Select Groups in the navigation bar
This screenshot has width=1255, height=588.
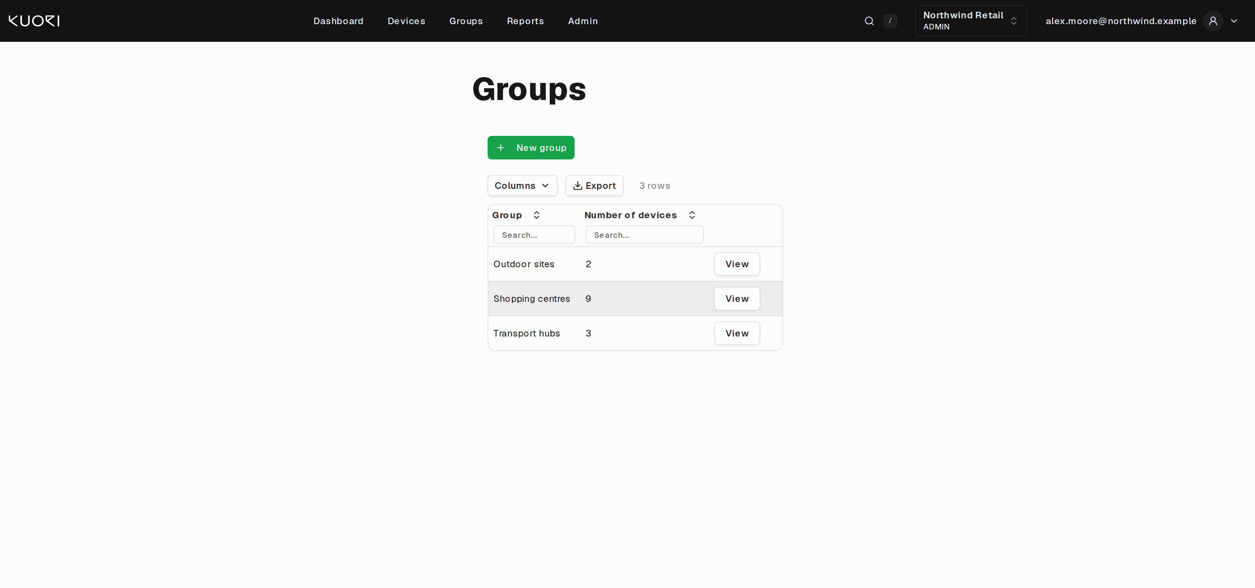click(x=466, y=21)
